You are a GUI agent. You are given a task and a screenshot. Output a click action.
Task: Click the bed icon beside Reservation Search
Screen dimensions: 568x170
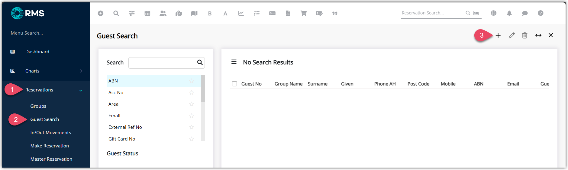(x=476, y=13)
